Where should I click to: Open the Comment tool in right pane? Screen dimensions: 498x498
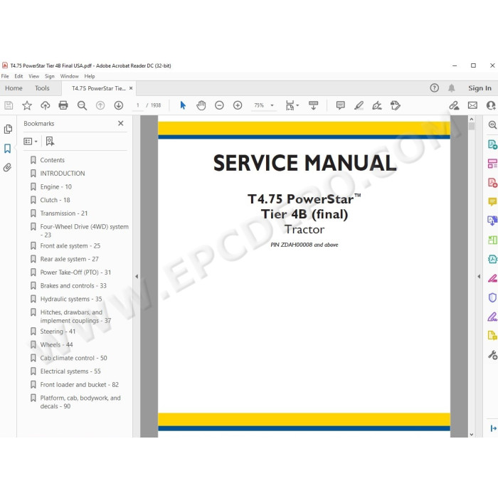pyautogui.click(x=492, y=201)
